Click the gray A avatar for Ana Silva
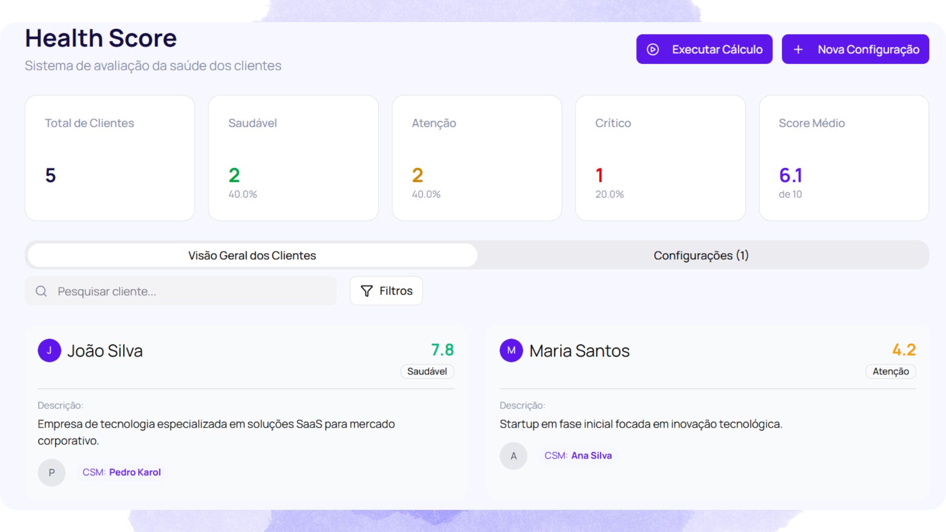This screenshot has width=946, height=532. (x=513, y=456)
